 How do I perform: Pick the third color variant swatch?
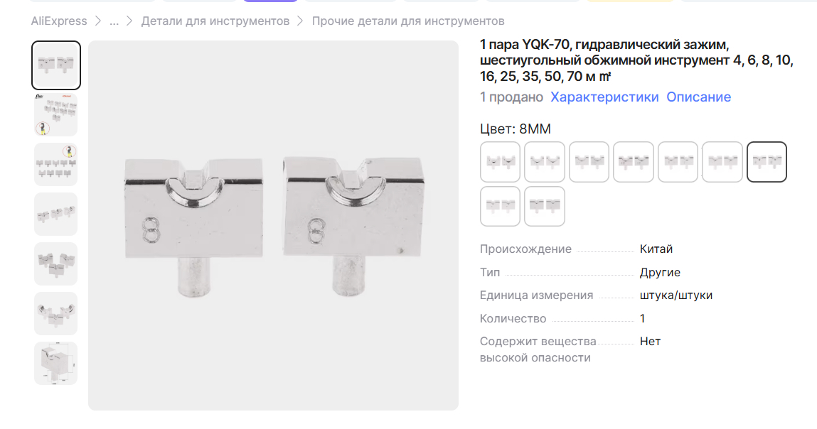[589, 162]
